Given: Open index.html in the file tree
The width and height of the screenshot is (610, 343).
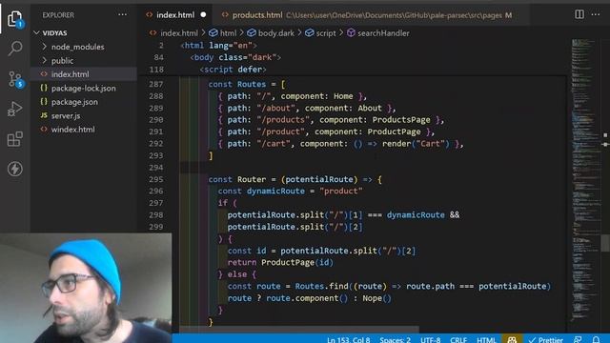Looking at the screenshot, I should tap(70, 74).
